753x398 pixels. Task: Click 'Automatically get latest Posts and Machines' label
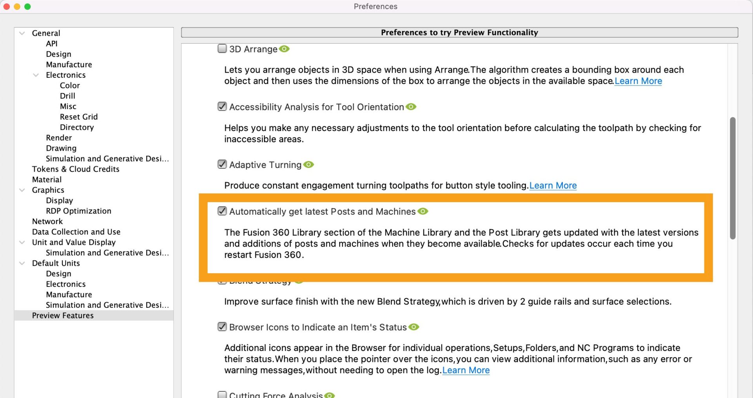coord(322,211)
